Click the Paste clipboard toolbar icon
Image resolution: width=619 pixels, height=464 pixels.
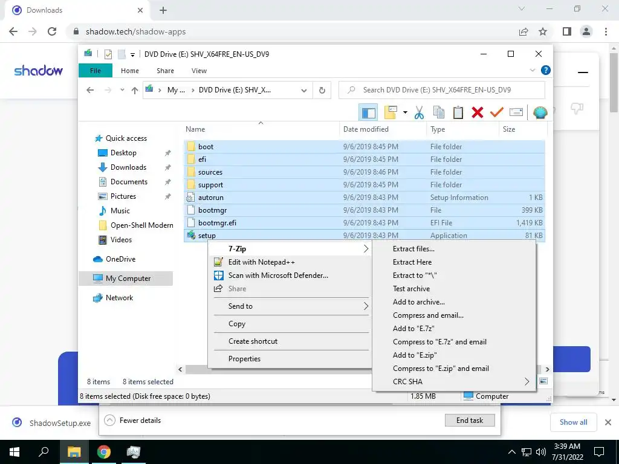[458, 112]
